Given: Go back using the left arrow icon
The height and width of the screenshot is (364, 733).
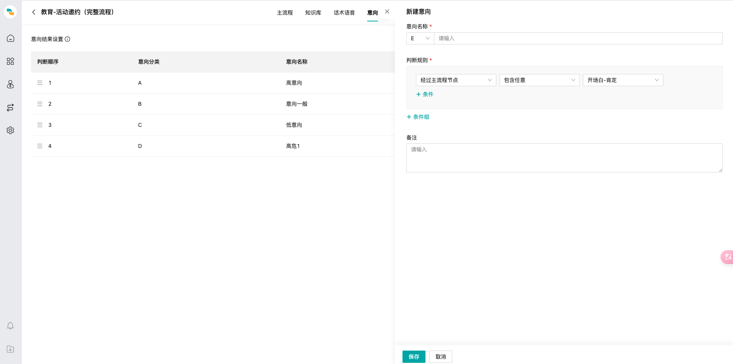Looking at the screenshot, I should (x=34, y=12).
